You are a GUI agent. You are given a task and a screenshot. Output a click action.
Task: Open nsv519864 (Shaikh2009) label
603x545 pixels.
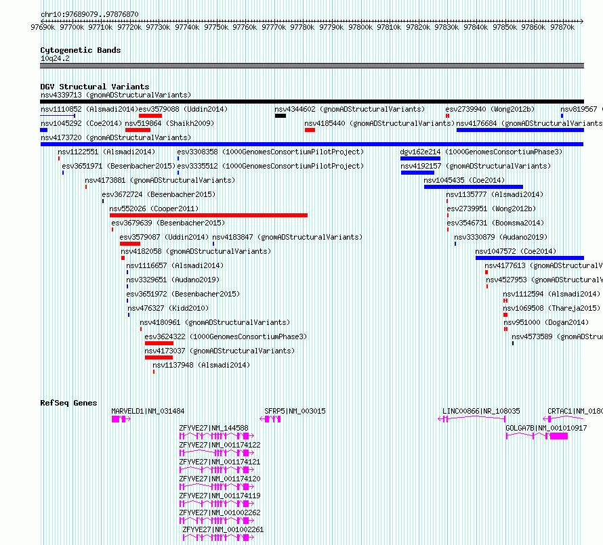(169, 123)
